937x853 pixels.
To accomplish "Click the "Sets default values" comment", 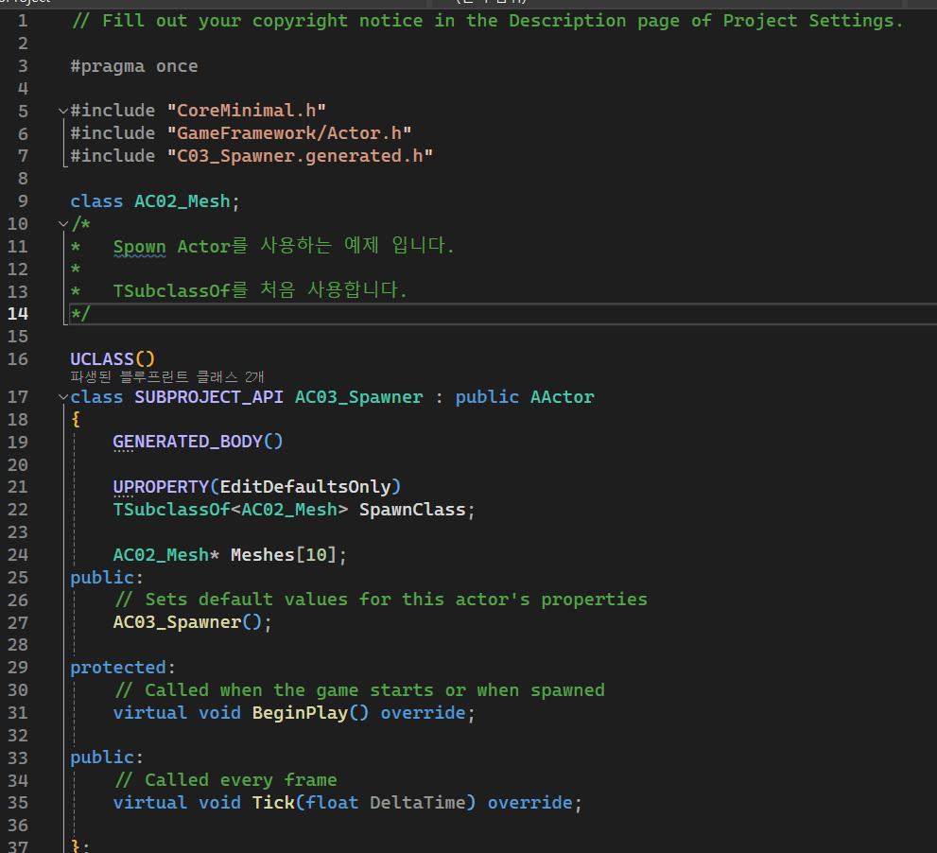I will coord(381,601).
